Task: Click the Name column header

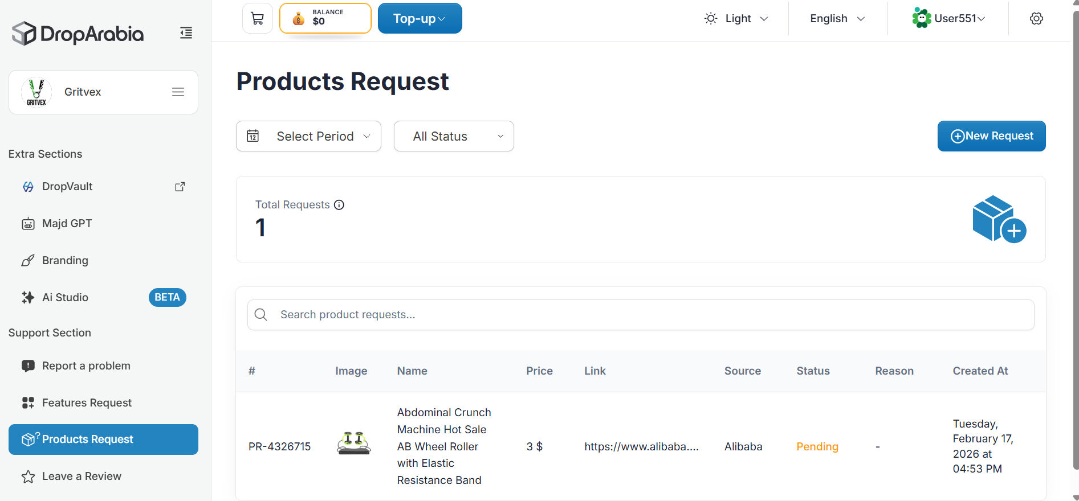Action: (412, 371)
